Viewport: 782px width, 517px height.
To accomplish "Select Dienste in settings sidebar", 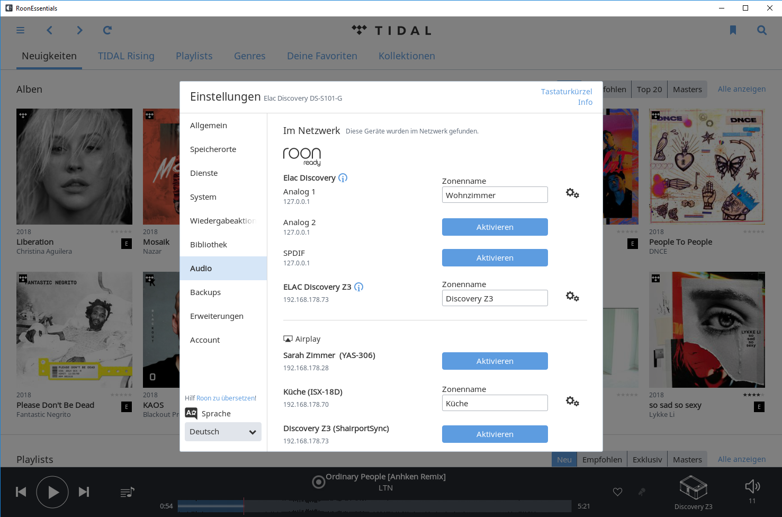I will coord(223,173).
